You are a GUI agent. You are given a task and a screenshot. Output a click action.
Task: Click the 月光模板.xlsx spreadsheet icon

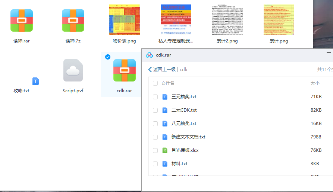tap(165, 150)
